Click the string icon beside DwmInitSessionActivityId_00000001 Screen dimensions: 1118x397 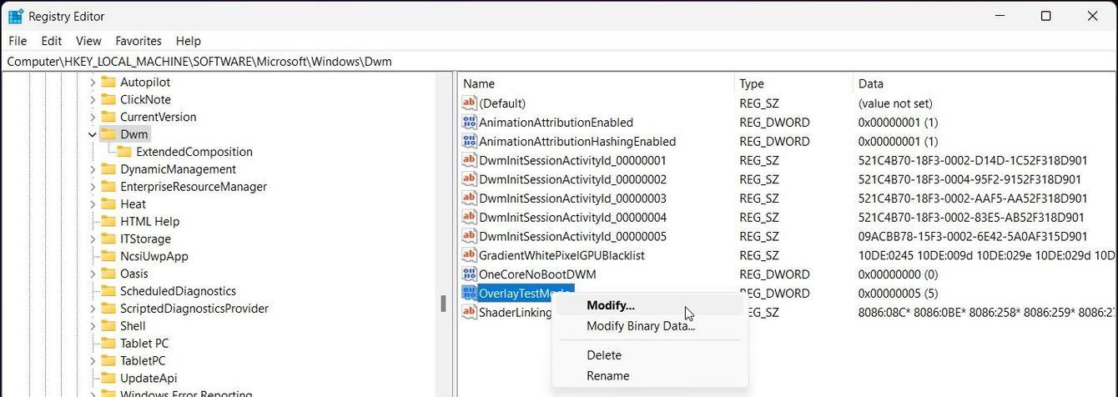tap(469, 160)
